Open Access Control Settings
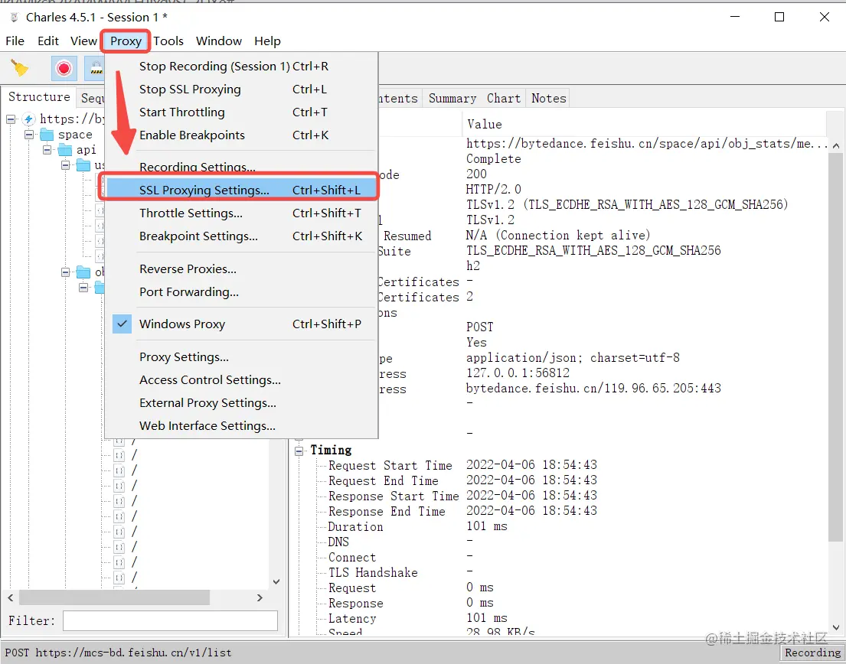 (x=241, y=380)
